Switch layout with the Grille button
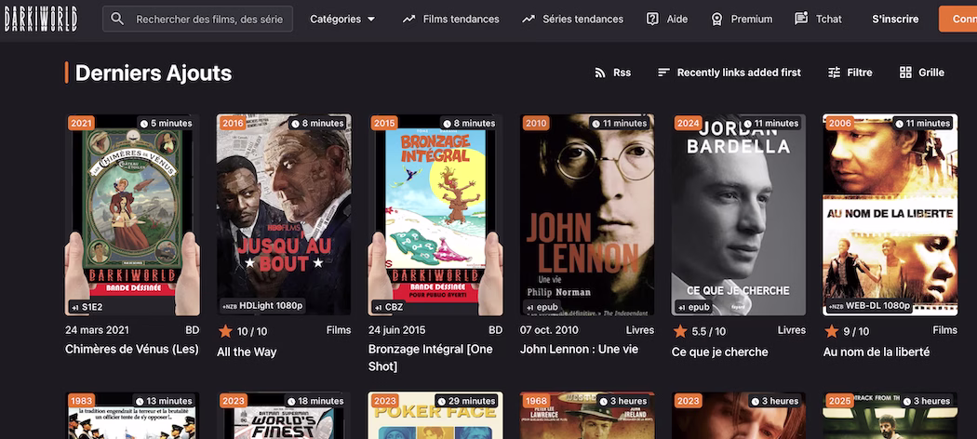The image size is (977, 439). click(922, 73)
